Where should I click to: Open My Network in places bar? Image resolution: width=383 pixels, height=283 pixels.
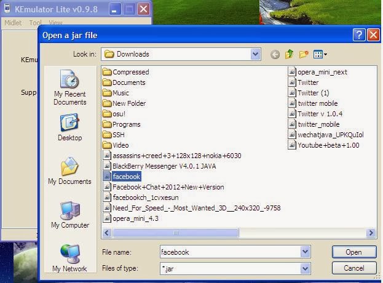pyautogui.click(x=70, y=258)
